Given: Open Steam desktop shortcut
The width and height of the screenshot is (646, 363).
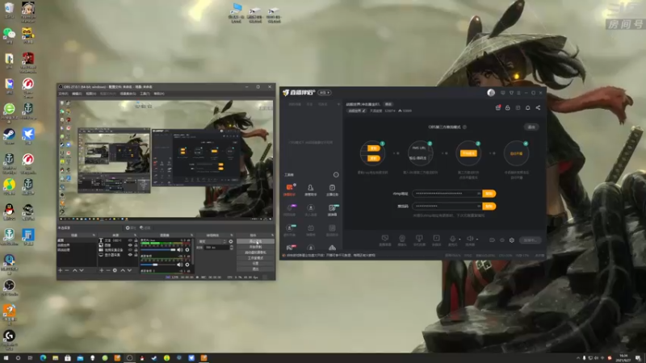Looking at the screenshot, I should click(9, 134).
